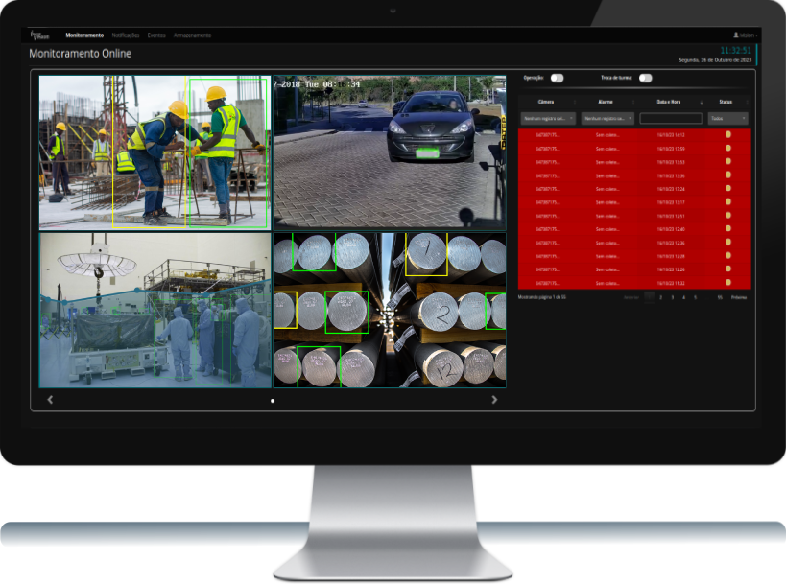
Task: Click the date cell '16/10/23 11:32'
Action: (x=671, y=284)
